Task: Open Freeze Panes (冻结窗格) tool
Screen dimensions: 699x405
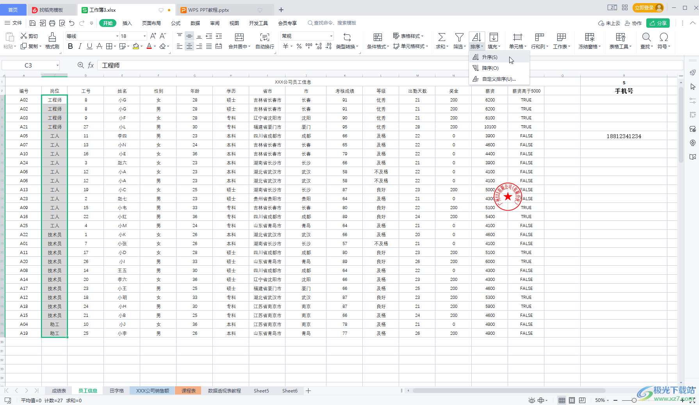Action: (x=590, y=41)
